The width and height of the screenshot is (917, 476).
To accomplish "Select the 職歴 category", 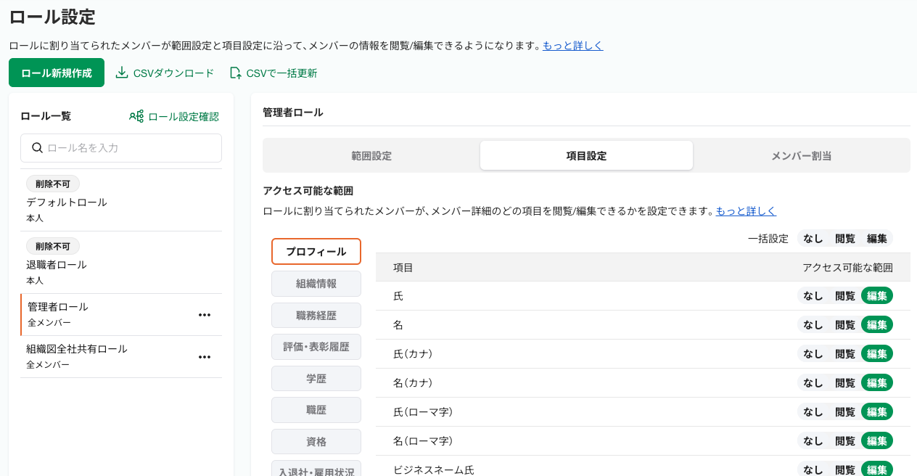I will click(x=316, y=410).
